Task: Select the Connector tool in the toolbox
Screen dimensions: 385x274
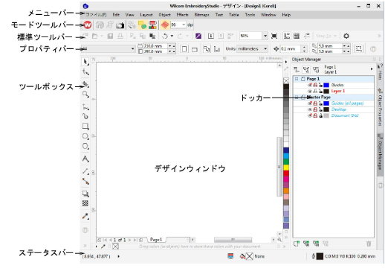Action: click(x=85, y=182)
